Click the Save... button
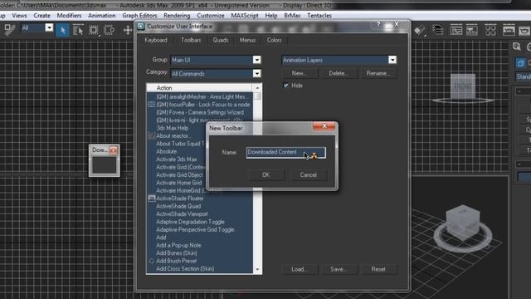This screenshot has width=531, height=299. click(339, 269)
